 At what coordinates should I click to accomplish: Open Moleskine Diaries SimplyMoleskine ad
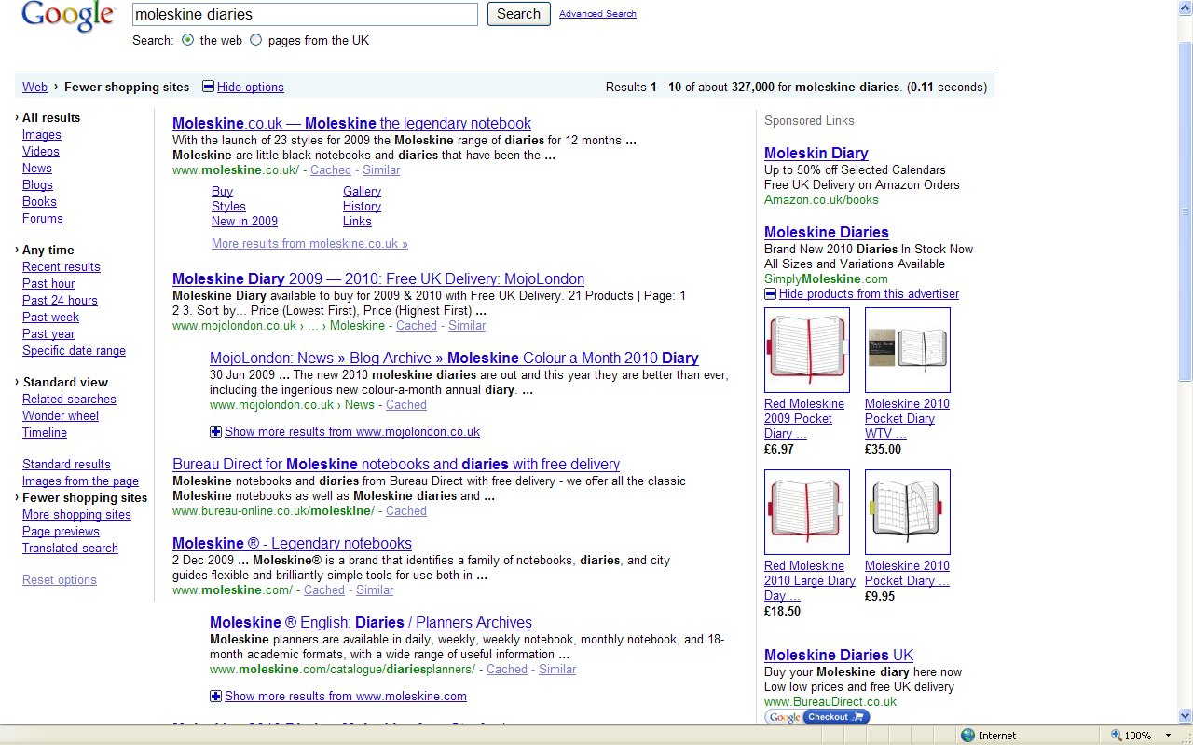coord(827,232)
